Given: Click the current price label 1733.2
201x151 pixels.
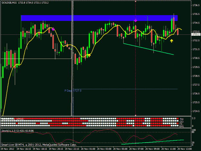Looking at the screenshot, I should pos(196,34).
